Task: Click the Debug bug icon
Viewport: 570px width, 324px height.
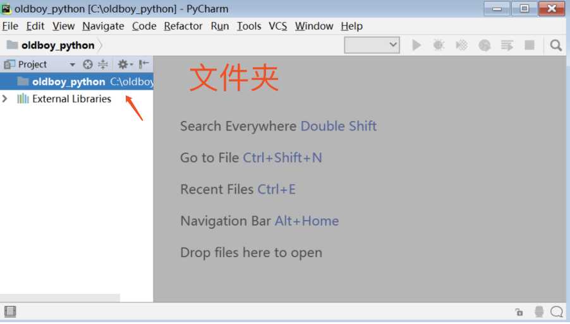Action: 439,45
